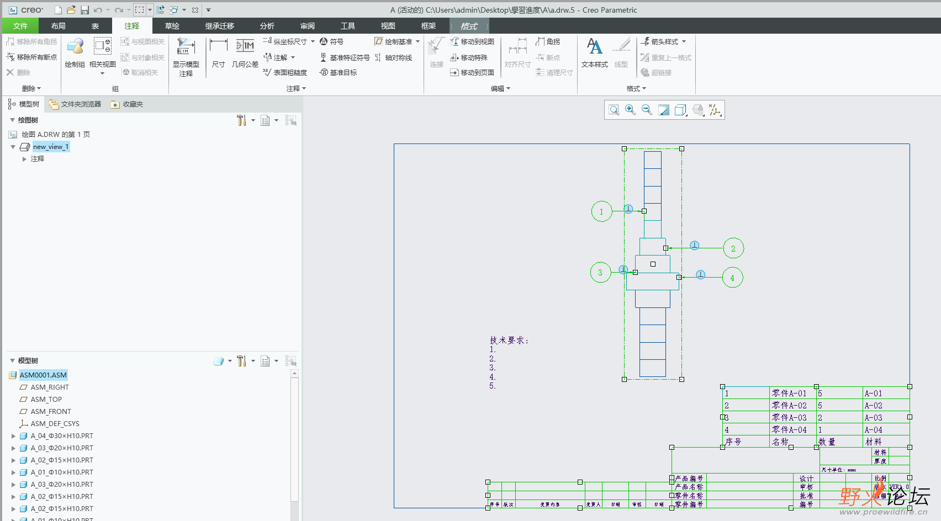This screenshot has width=941, height=521.
Task: Click 移动到页面 move to sheet
Action: [472, 72]
